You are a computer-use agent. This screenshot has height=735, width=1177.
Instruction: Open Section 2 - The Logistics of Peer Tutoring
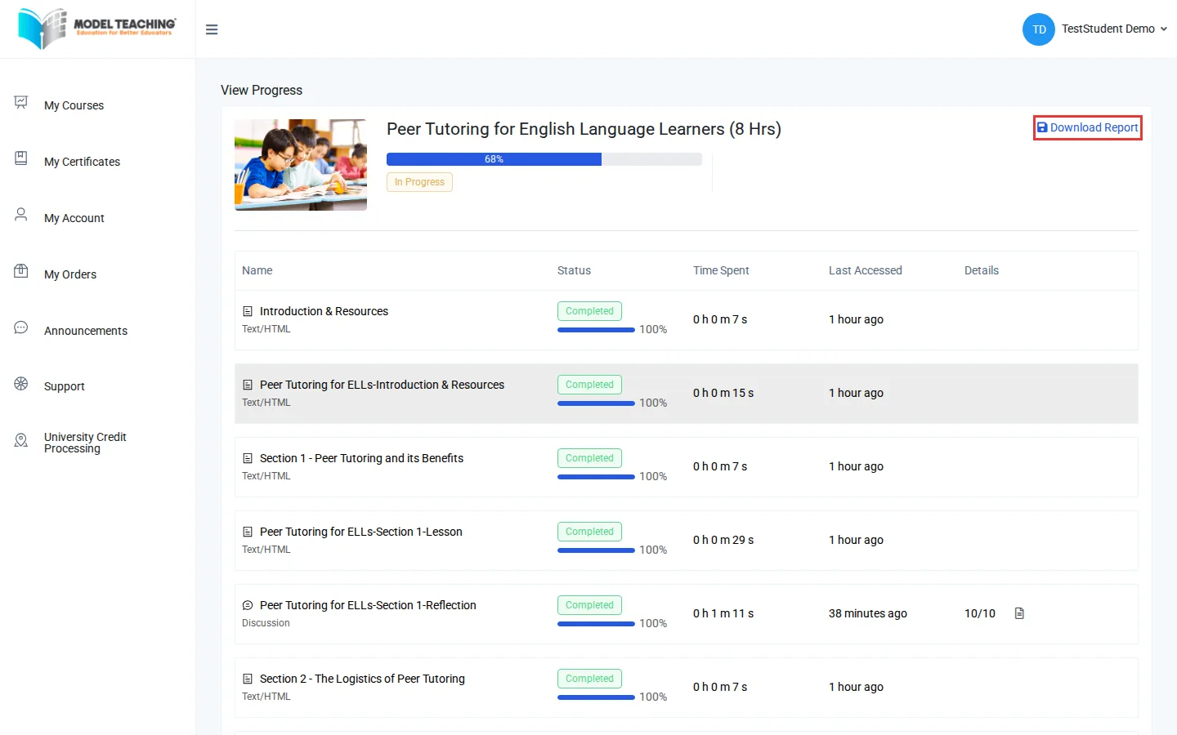coord(362,679)
